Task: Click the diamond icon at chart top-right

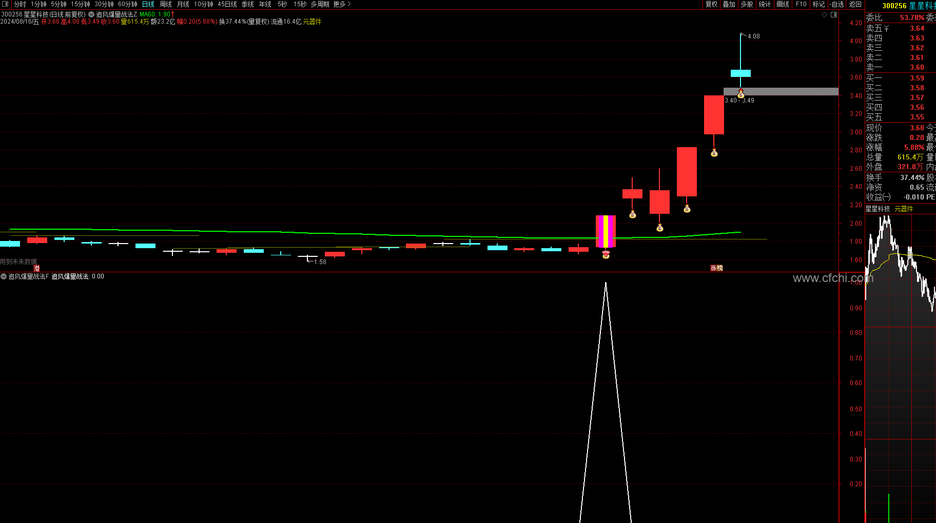Action: pos(825,14)
